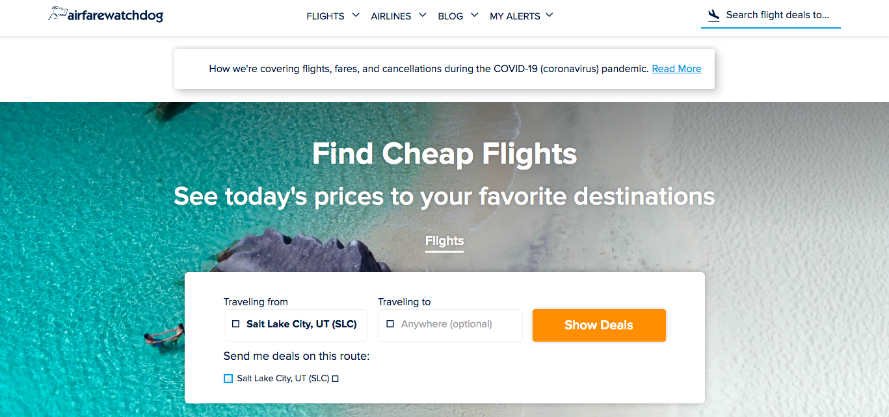Click the Search flight deals to field
Viewport: 889px width, 417px height.
coord(777,14)
